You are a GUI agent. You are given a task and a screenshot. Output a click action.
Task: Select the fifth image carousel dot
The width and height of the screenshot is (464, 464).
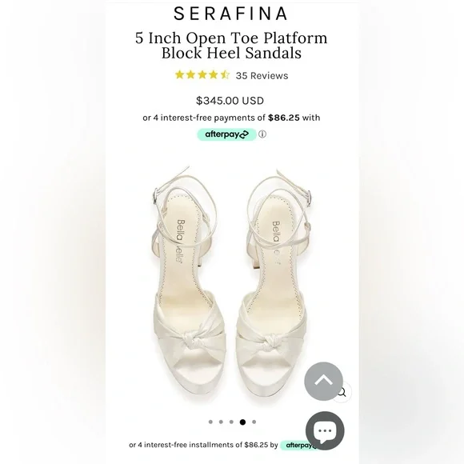[x=254, y=422]
